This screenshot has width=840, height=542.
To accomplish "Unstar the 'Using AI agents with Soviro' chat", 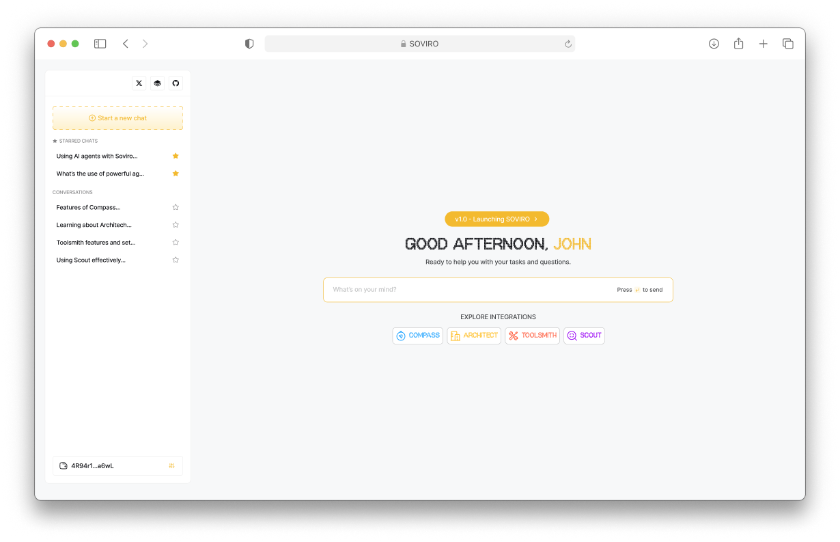I will (176, 156).
